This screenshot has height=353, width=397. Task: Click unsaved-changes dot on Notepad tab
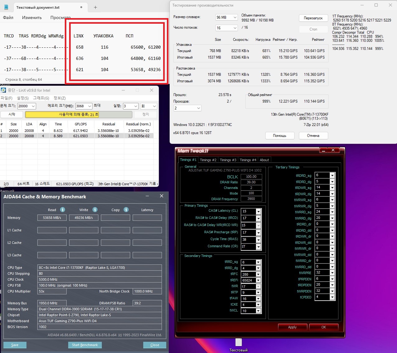pyautogui.click(x=81, y=7)
